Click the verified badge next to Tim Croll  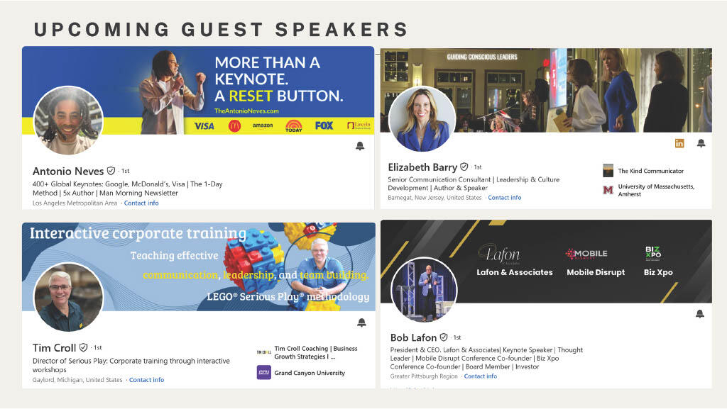[84, 348]
